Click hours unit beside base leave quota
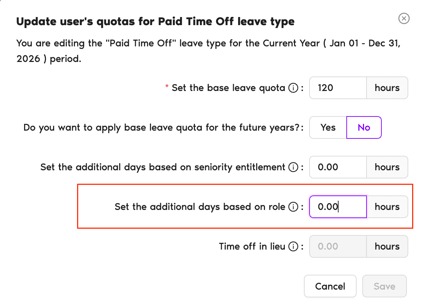The height and width of the screenshot is (308, 421). coord(387,88)
